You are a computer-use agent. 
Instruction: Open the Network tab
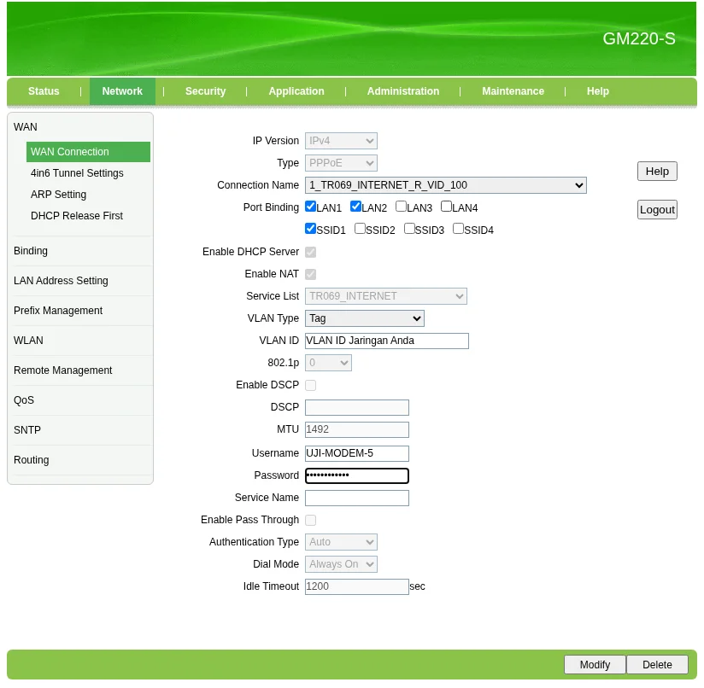click(x=122, y=91)
